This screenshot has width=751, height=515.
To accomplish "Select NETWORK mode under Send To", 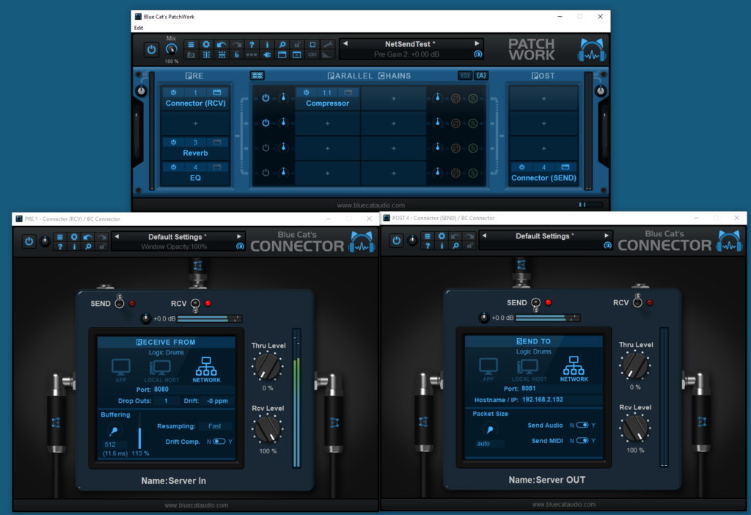I will (x=574, y=369).
